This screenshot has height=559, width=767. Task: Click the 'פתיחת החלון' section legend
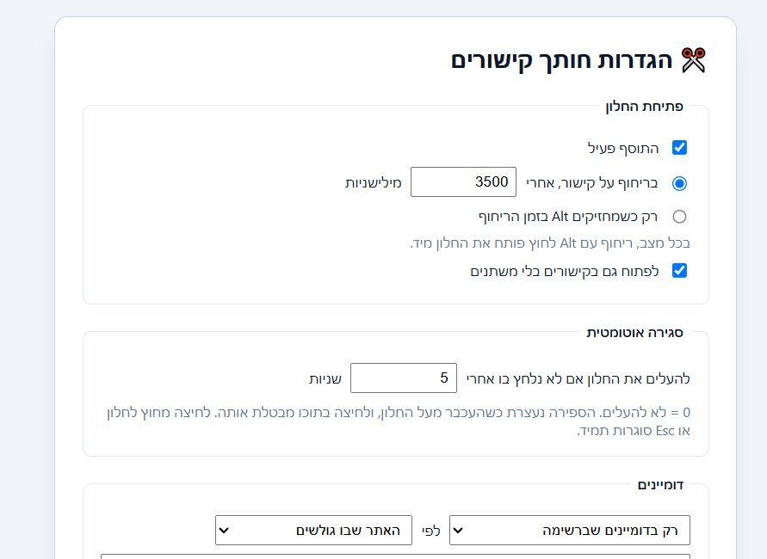click(x=644, y=106)
